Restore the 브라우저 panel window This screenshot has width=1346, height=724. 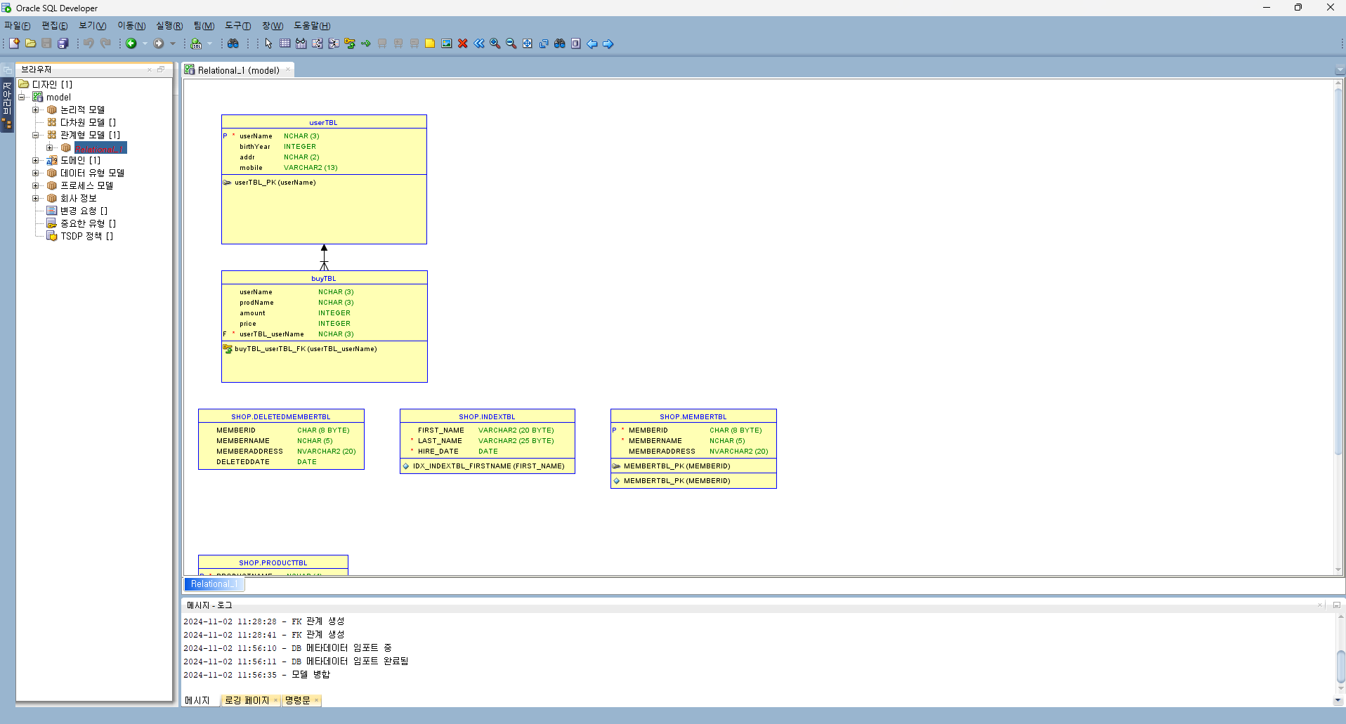click(x=161, y=70)
